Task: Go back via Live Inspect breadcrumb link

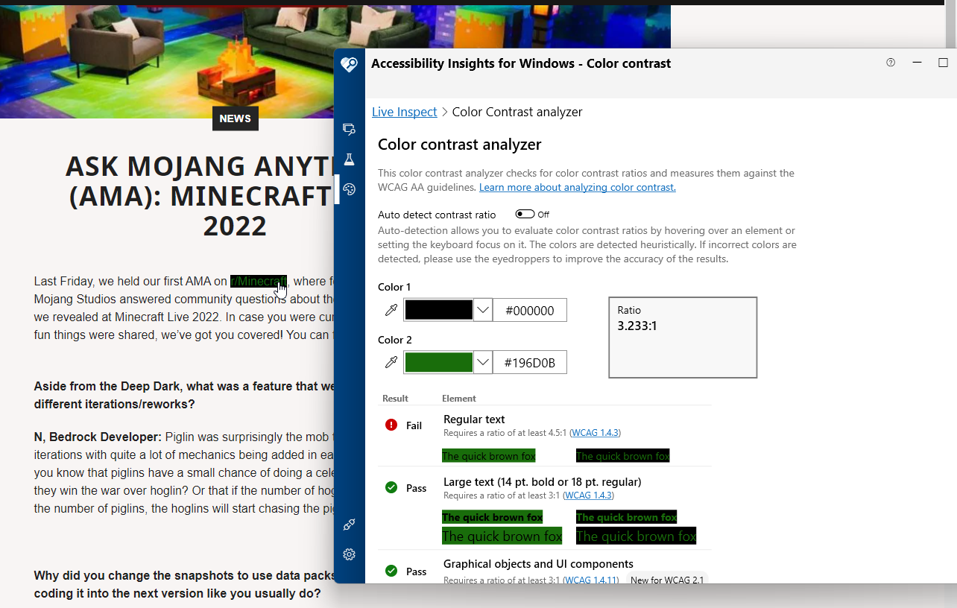Action: pyautogui.click(x=405, y=112)
